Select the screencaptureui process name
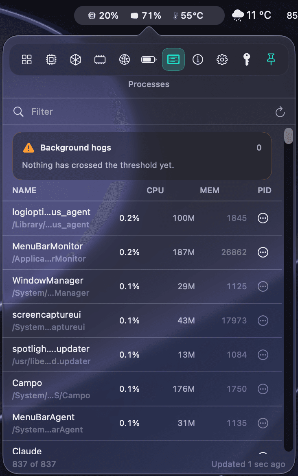The height and width of the screenshot is (476, 298). tap(46, 315)
